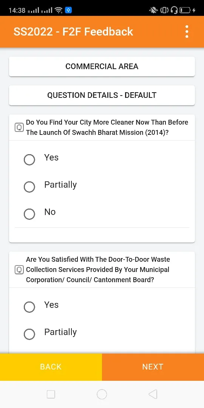Tap the Q icon beside the city cleanliness question
Image resolution: width=204 pixels, height=408 pixels.
click(19, 127)
